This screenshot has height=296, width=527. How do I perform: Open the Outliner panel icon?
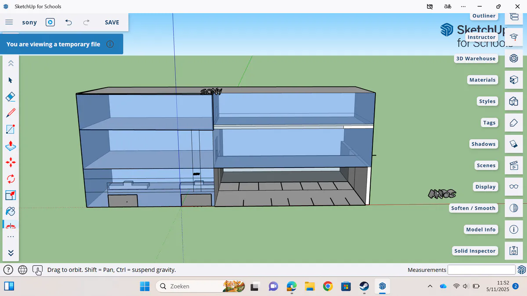coord(514,16)
